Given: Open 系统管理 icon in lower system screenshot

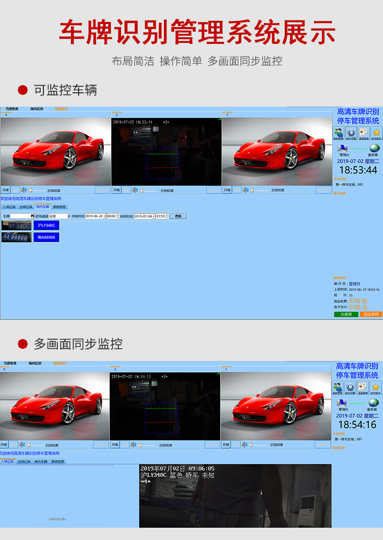Looking at the screenshot, I should [x=338, y=388].
